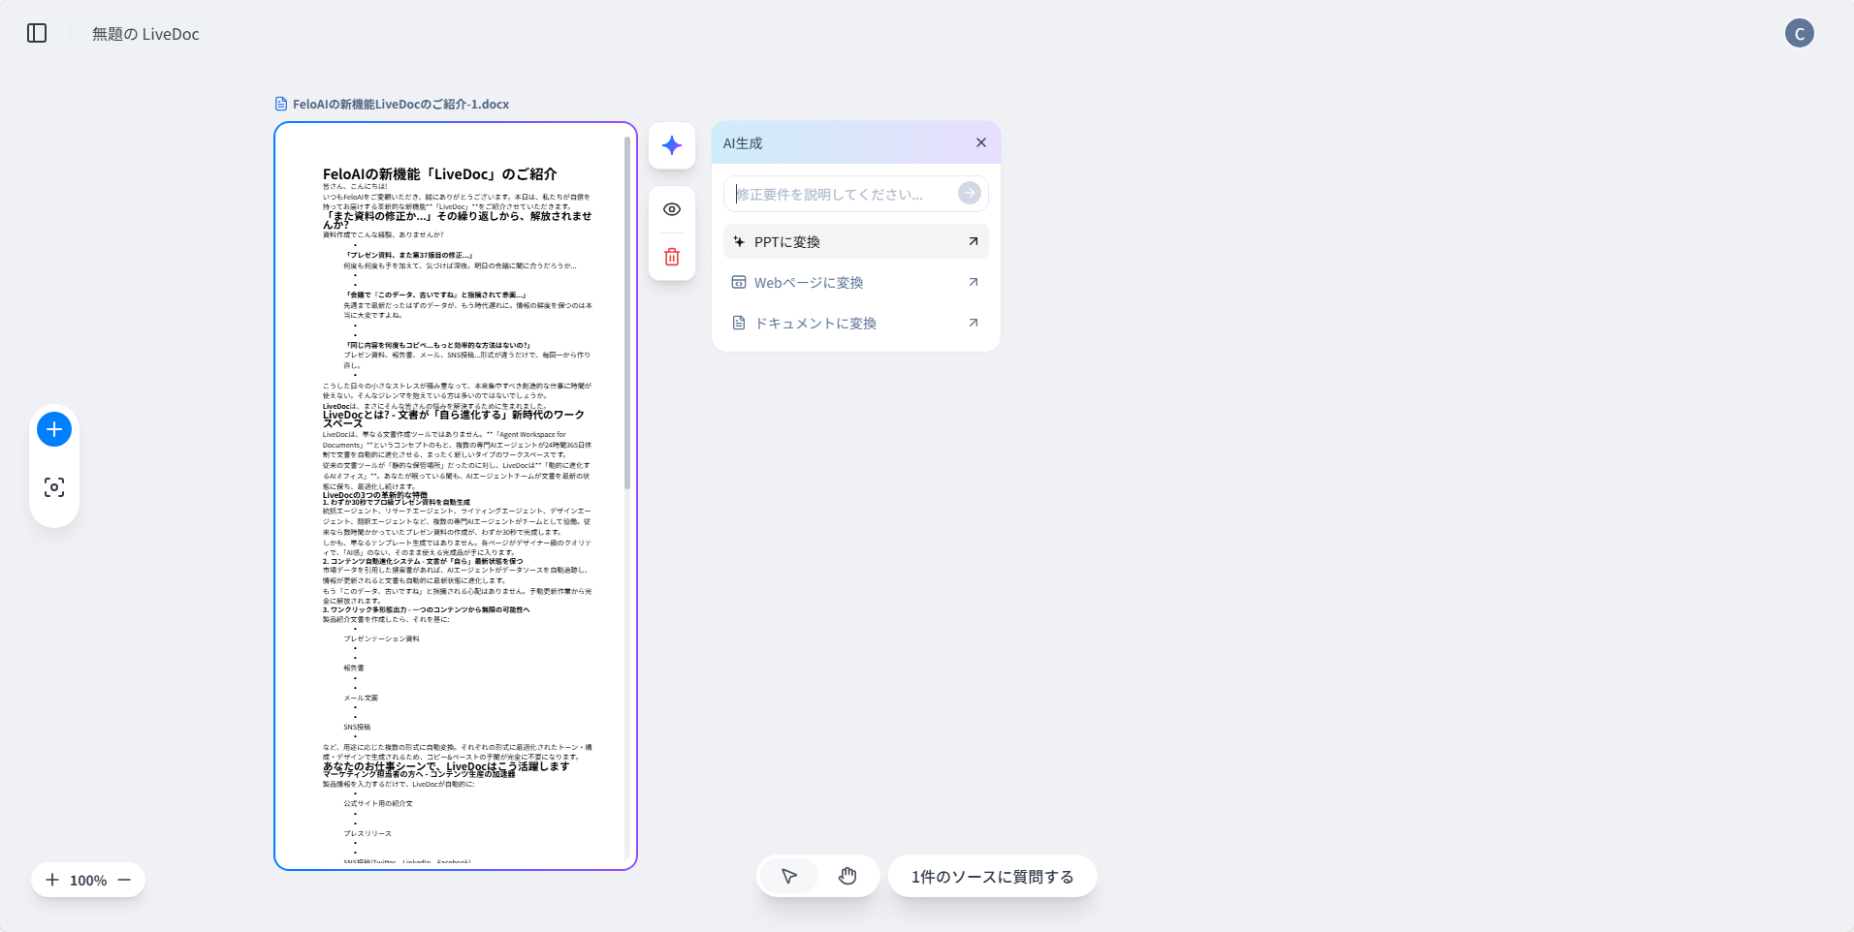The width and height of the screenshot is (1854, 932).
Task: Zoom out with the minus button
Action: coord(124,880)
